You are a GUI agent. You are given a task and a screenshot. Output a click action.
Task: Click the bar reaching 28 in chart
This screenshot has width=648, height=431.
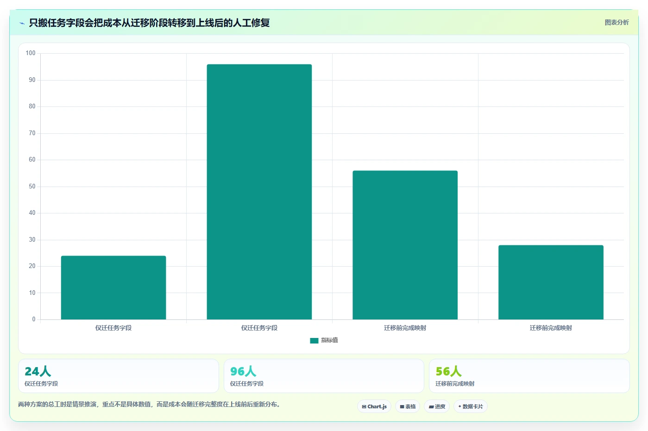pyautogui.click(x=551, y=282)
